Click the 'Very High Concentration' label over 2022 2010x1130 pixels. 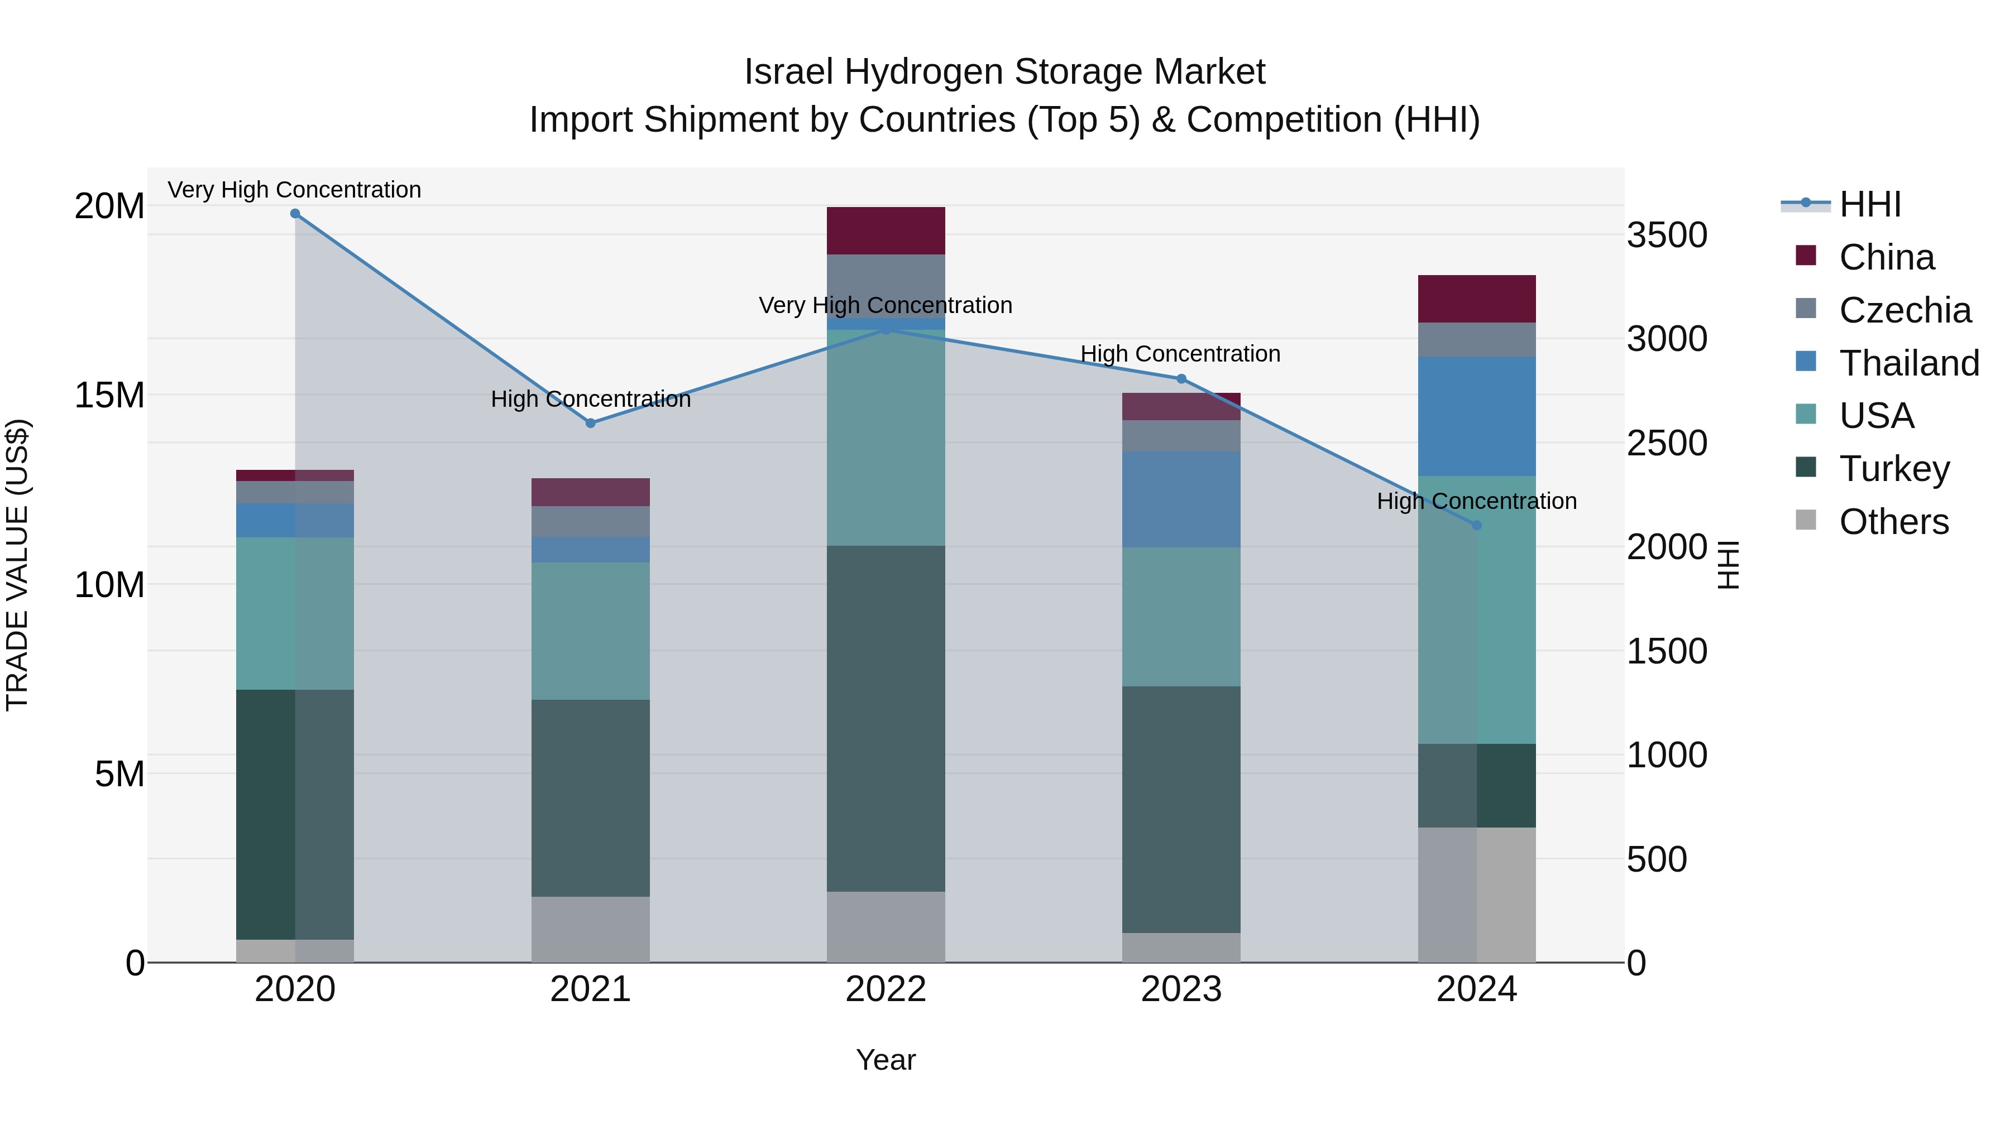coord(886,305)
